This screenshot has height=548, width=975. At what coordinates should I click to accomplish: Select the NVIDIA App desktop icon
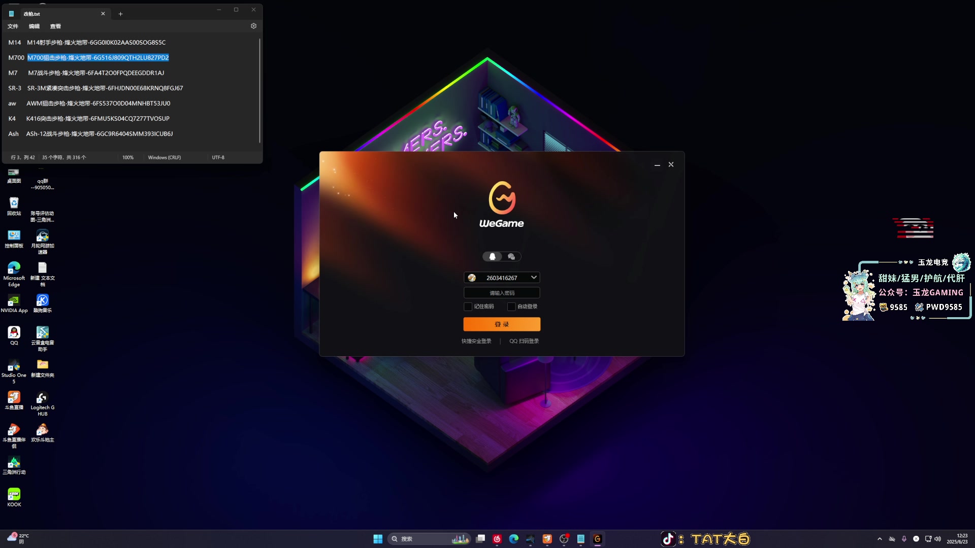click(x=14, y=303)
